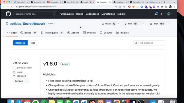The width and height of the screenshot is (184, 103).
Task: Expand the Fork options dropdown arrow
Action: pos(143,24)
